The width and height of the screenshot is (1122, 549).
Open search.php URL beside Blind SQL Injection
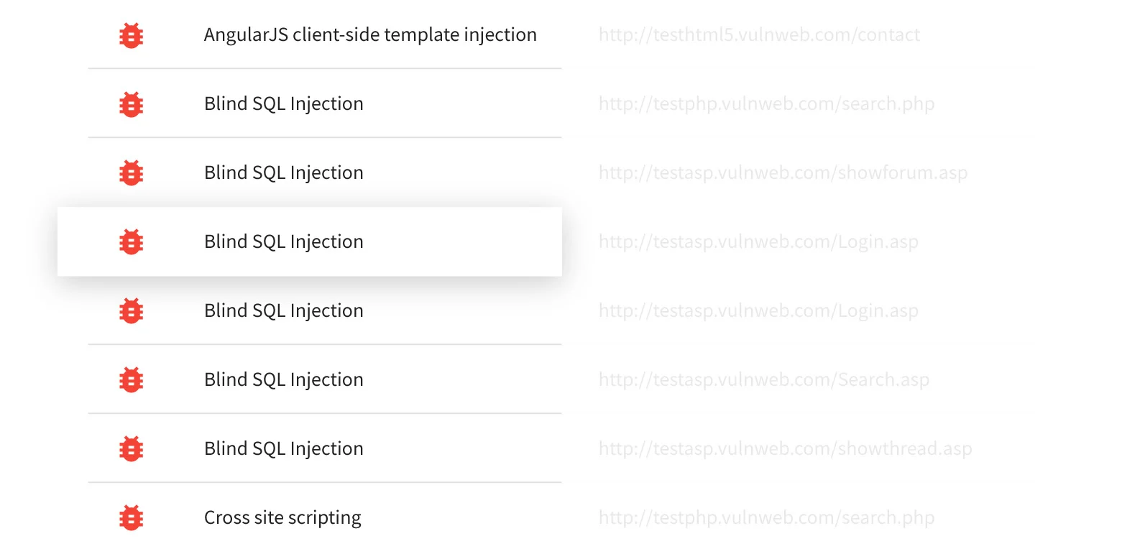pos(766,104)
